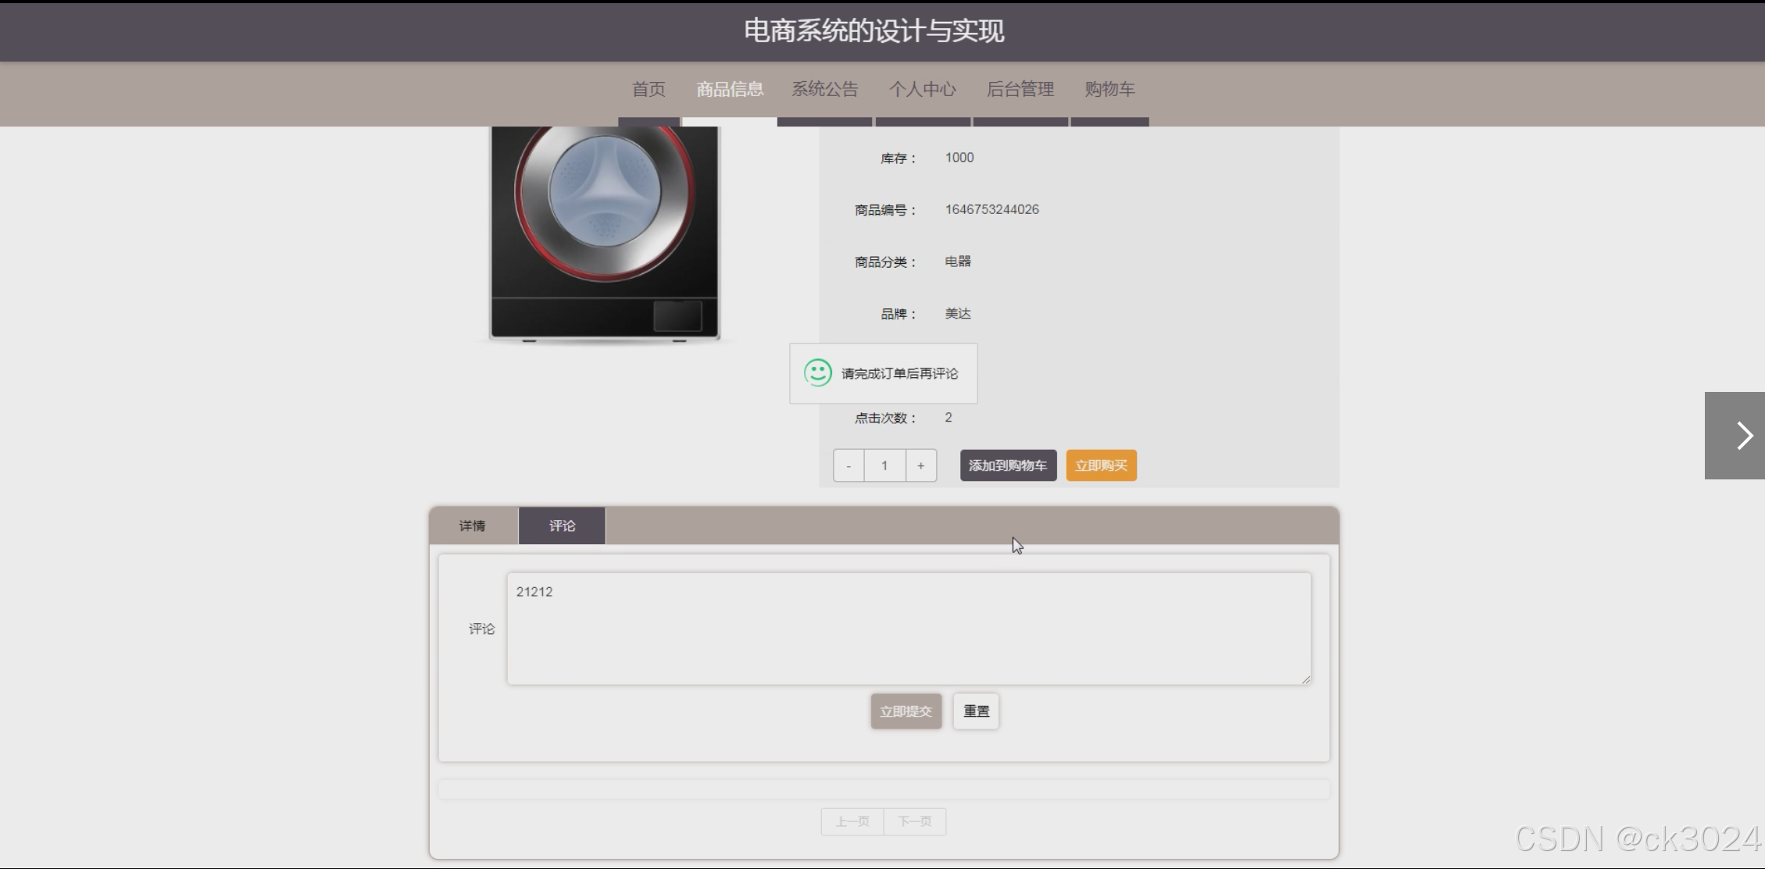Screen dimensions: 1765x869
Task: Click the minus button to decrease quantity
Action: 848,465
